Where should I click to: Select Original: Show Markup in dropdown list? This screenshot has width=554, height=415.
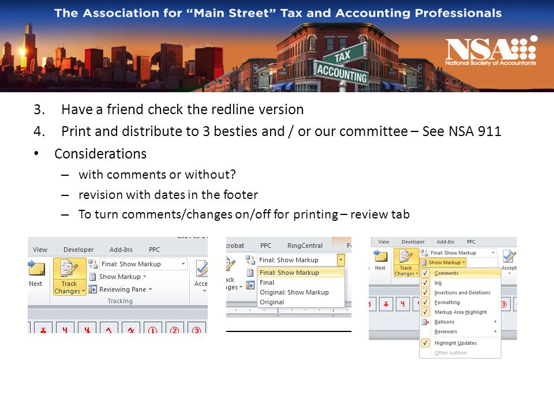click(301, 292)
